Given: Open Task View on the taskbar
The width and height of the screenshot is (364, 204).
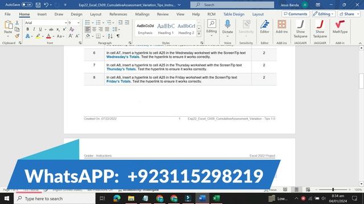Looking at the screenshot, I should [x=102, y=198].
